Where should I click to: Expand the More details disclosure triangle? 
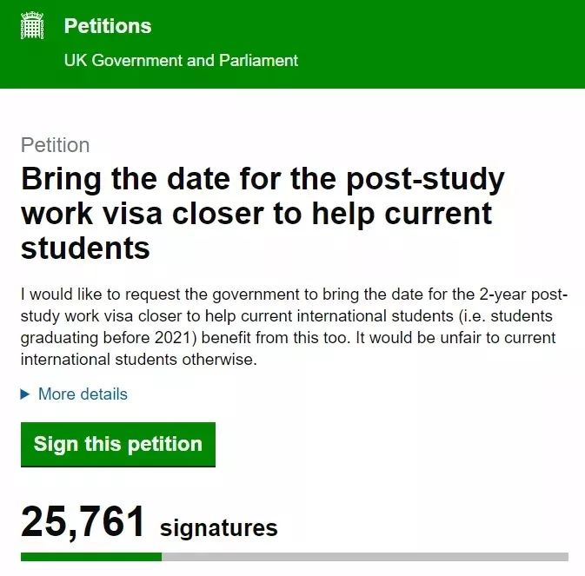click(25, 394)
